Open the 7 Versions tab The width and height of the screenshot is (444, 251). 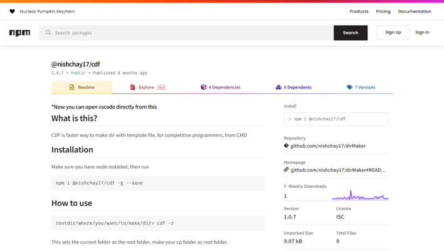[x=361, y=87]
